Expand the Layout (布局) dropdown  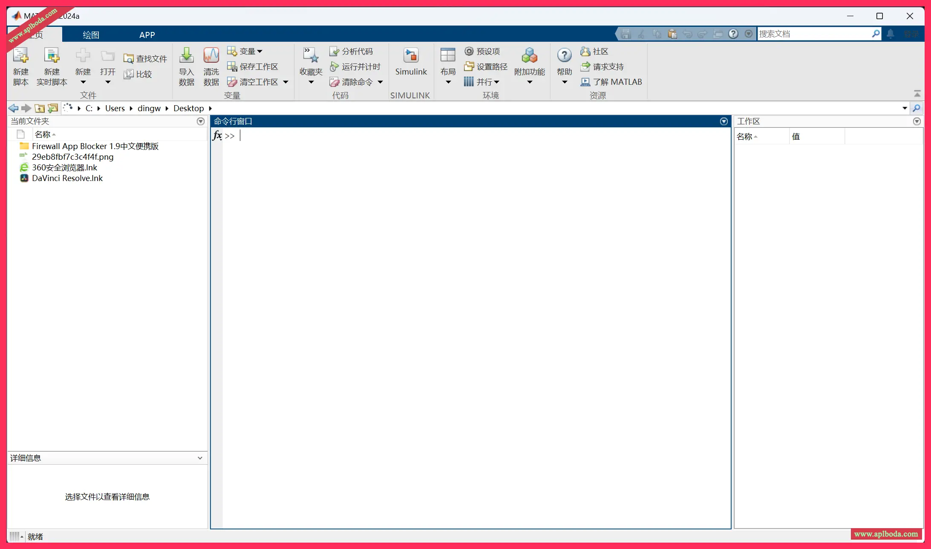(x=448, y=82)
